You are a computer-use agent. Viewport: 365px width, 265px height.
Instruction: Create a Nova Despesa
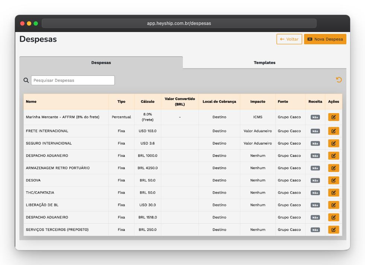tap(325, 39)
